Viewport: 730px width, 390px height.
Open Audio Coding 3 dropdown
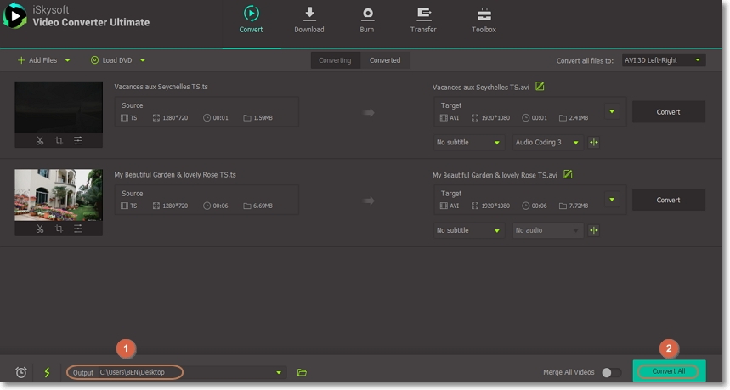tap(547, 142)
